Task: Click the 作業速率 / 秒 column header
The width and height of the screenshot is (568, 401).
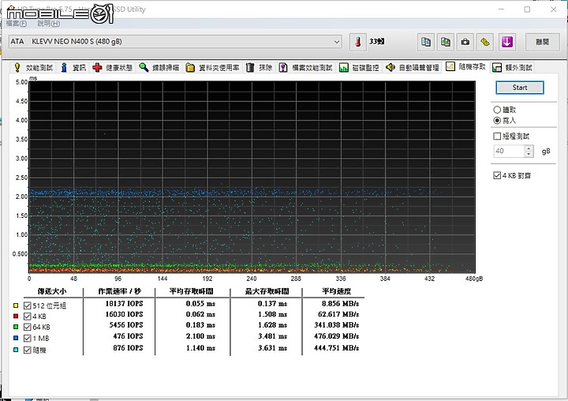Action: pos(120,291)
